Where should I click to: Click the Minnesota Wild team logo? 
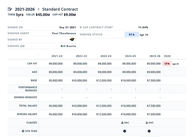(72, 39)
